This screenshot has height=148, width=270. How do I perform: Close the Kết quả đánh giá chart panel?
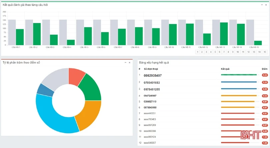[266, 5]
